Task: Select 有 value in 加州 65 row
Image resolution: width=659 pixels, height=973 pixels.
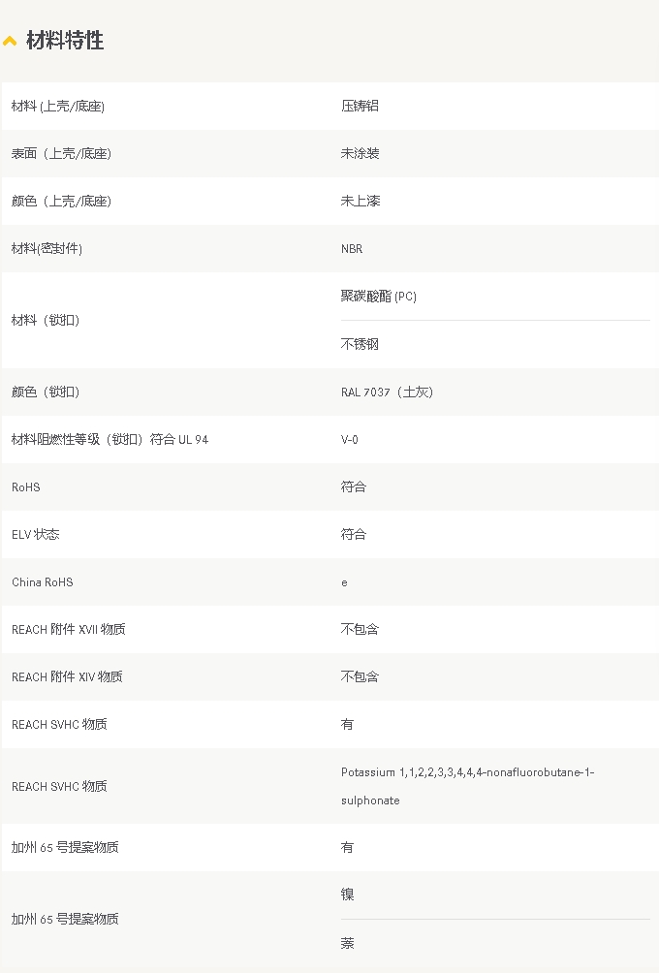Action: point(348,848)
